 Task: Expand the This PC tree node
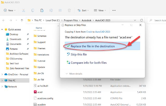coord(2,81)
